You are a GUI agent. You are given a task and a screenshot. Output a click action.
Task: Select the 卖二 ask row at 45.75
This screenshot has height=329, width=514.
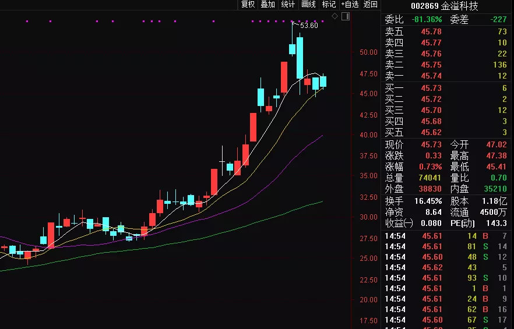[x=446, y=65]
